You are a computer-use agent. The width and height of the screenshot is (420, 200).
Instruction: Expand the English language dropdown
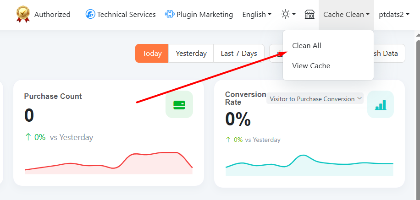256,14
